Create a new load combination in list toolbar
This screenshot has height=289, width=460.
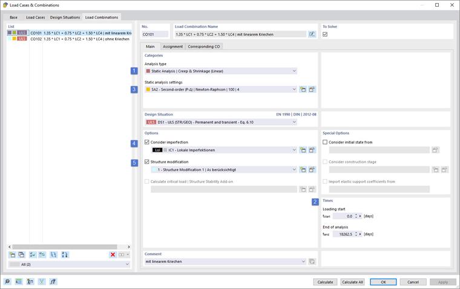(x=12, y=255)
